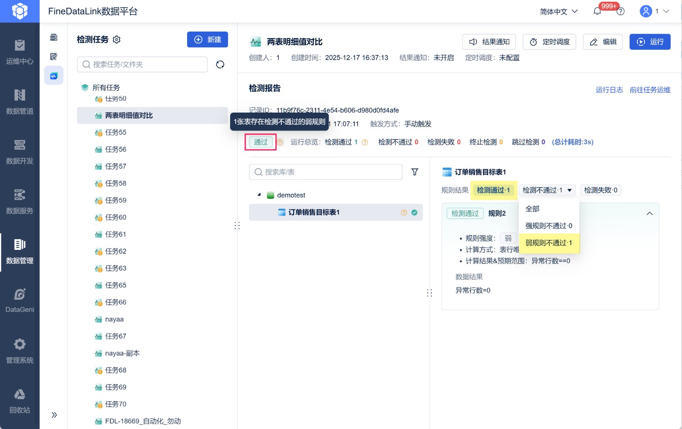Click the 通过 status tag
This screenshot has height=429, width=682.
click(x=261, y=142)
